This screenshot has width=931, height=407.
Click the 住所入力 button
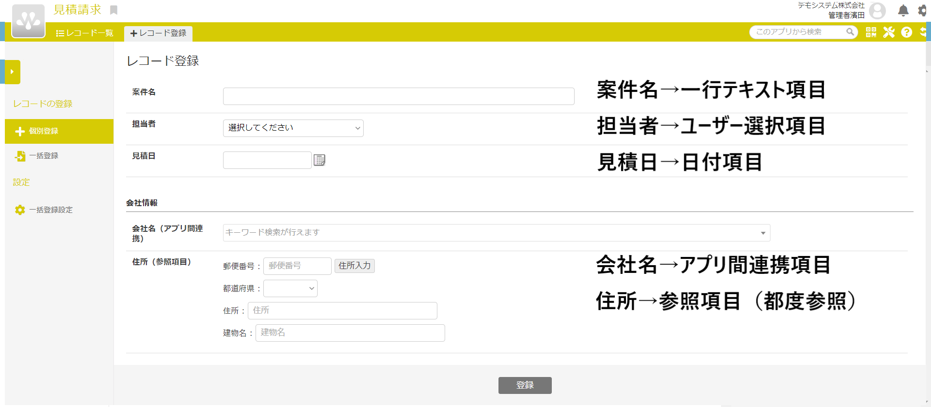click(x=354, y=266)
